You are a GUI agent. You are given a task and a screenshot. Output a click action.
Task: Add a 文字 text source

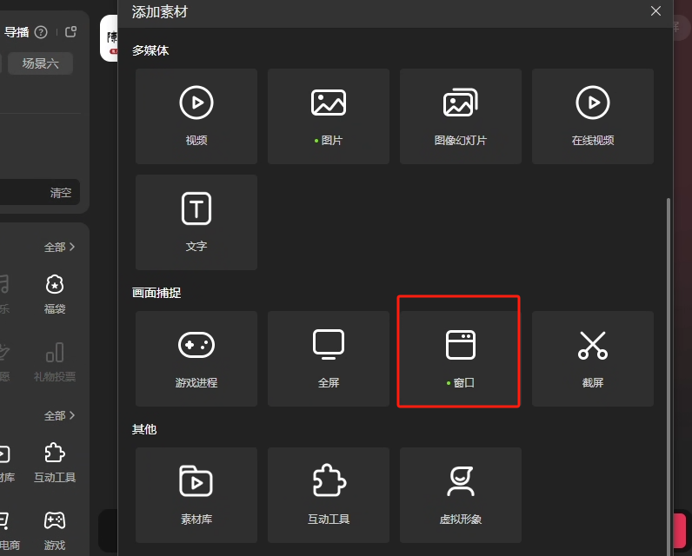(196, 222)
